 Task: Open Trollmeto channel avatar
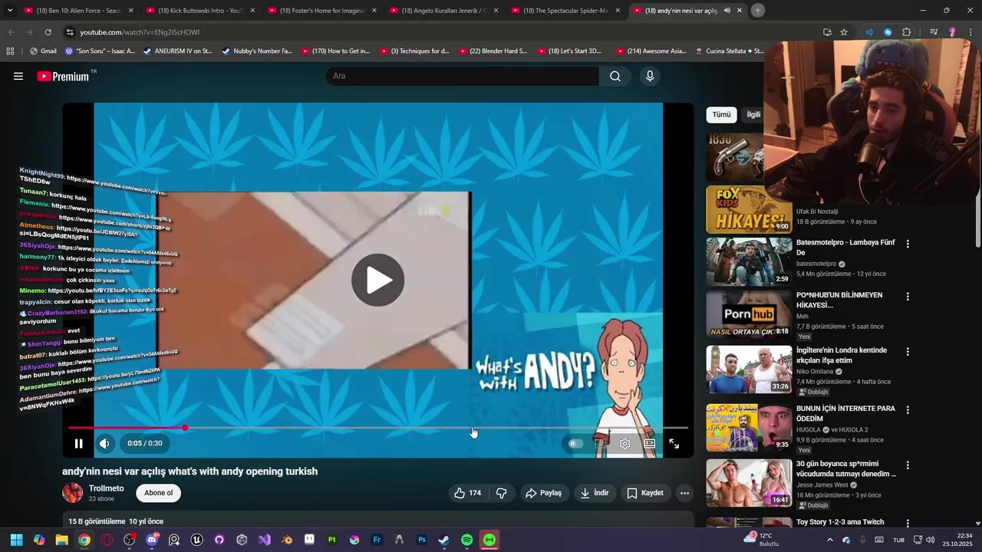coord(73,493)
